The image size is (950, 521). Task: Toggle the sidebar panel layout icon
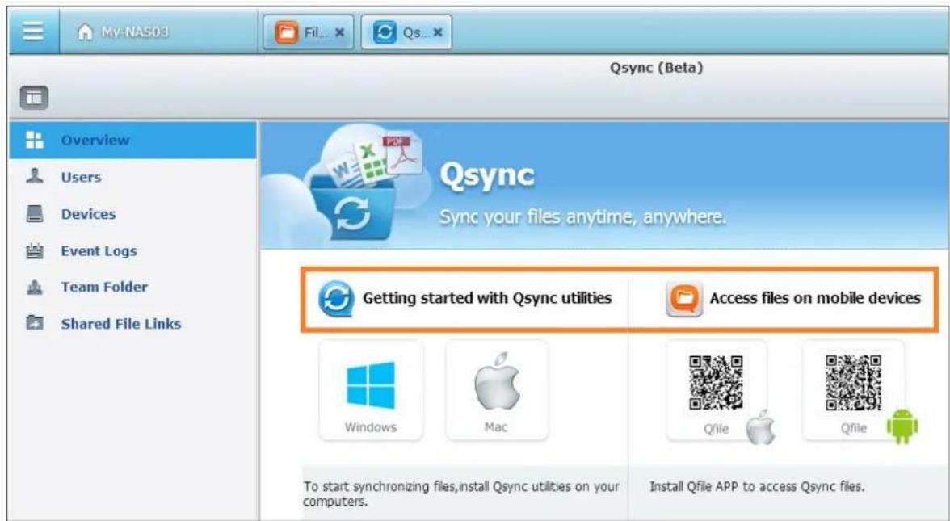pyautogui.click(x=34, y=98)
